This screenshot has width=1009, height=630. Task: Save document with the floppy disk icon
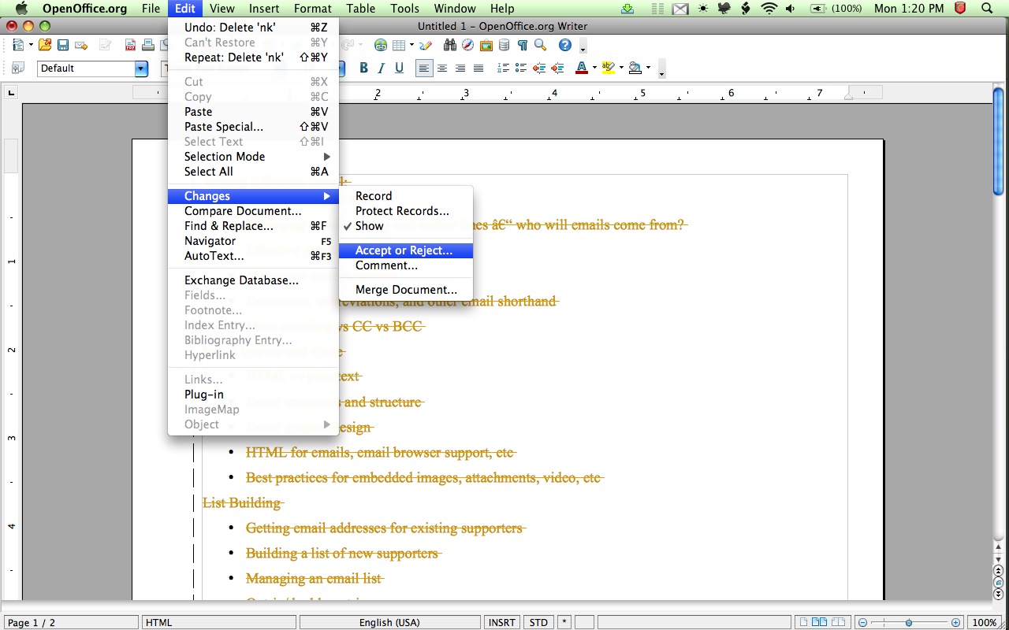coord(63,45)
